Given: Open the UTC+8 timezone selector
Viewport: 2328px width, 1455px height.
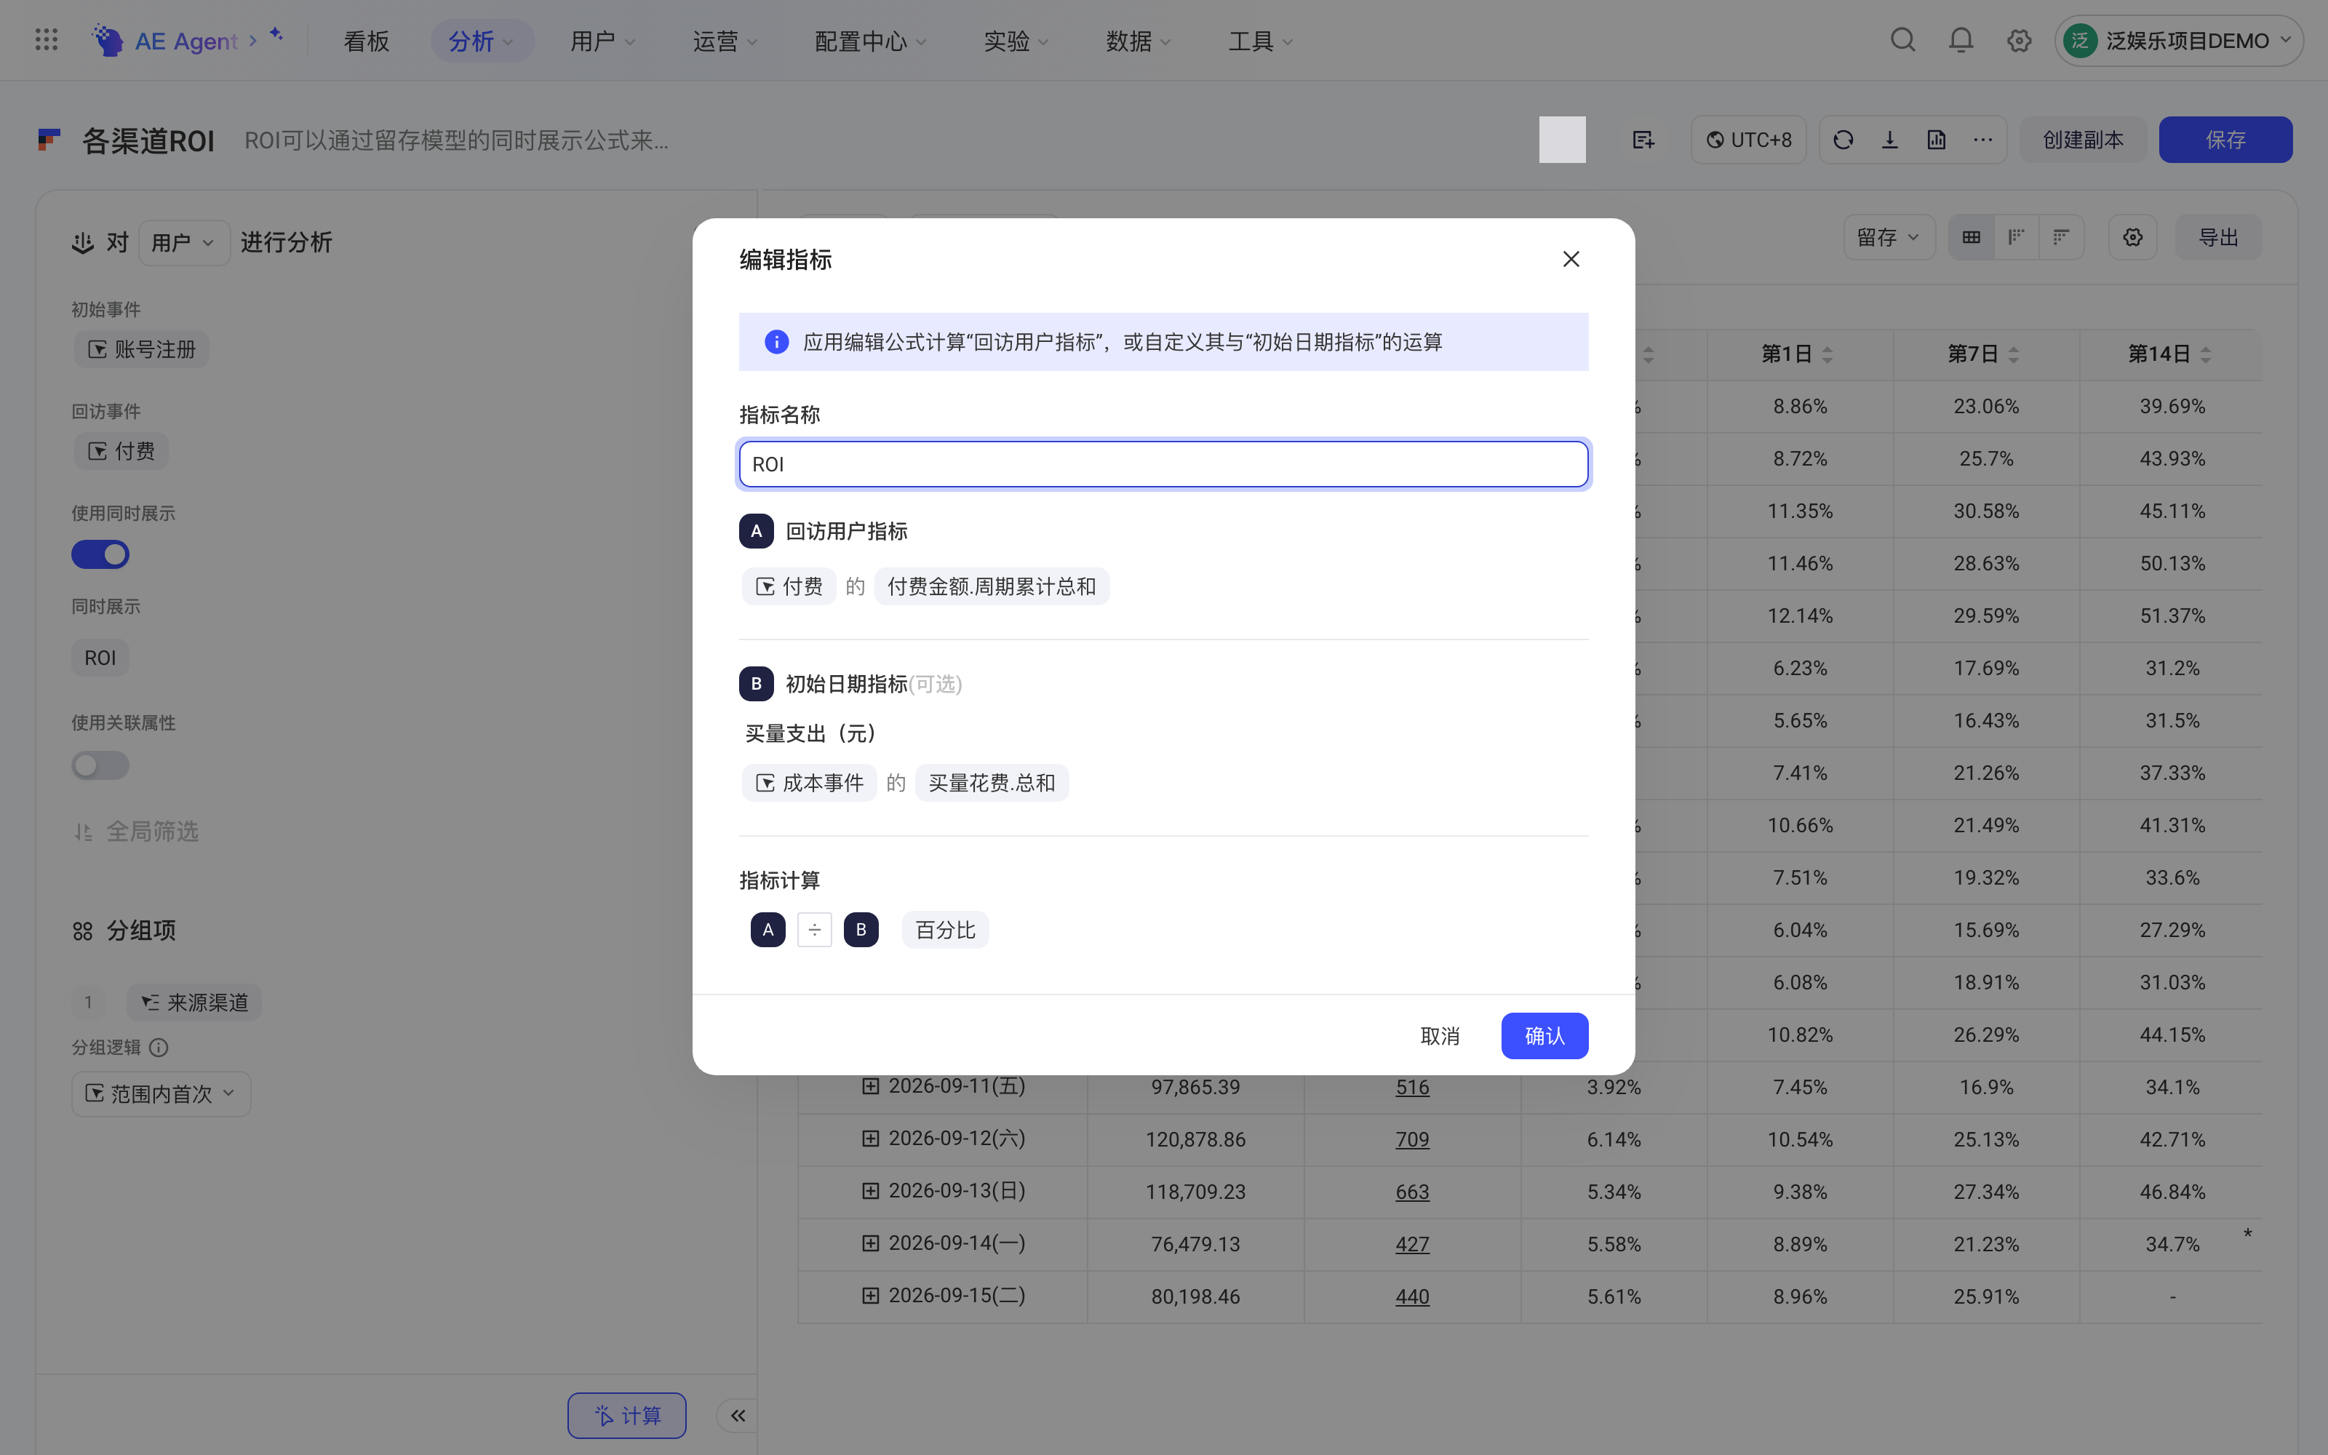Looking at the screenshot, I should point(1749,140).
